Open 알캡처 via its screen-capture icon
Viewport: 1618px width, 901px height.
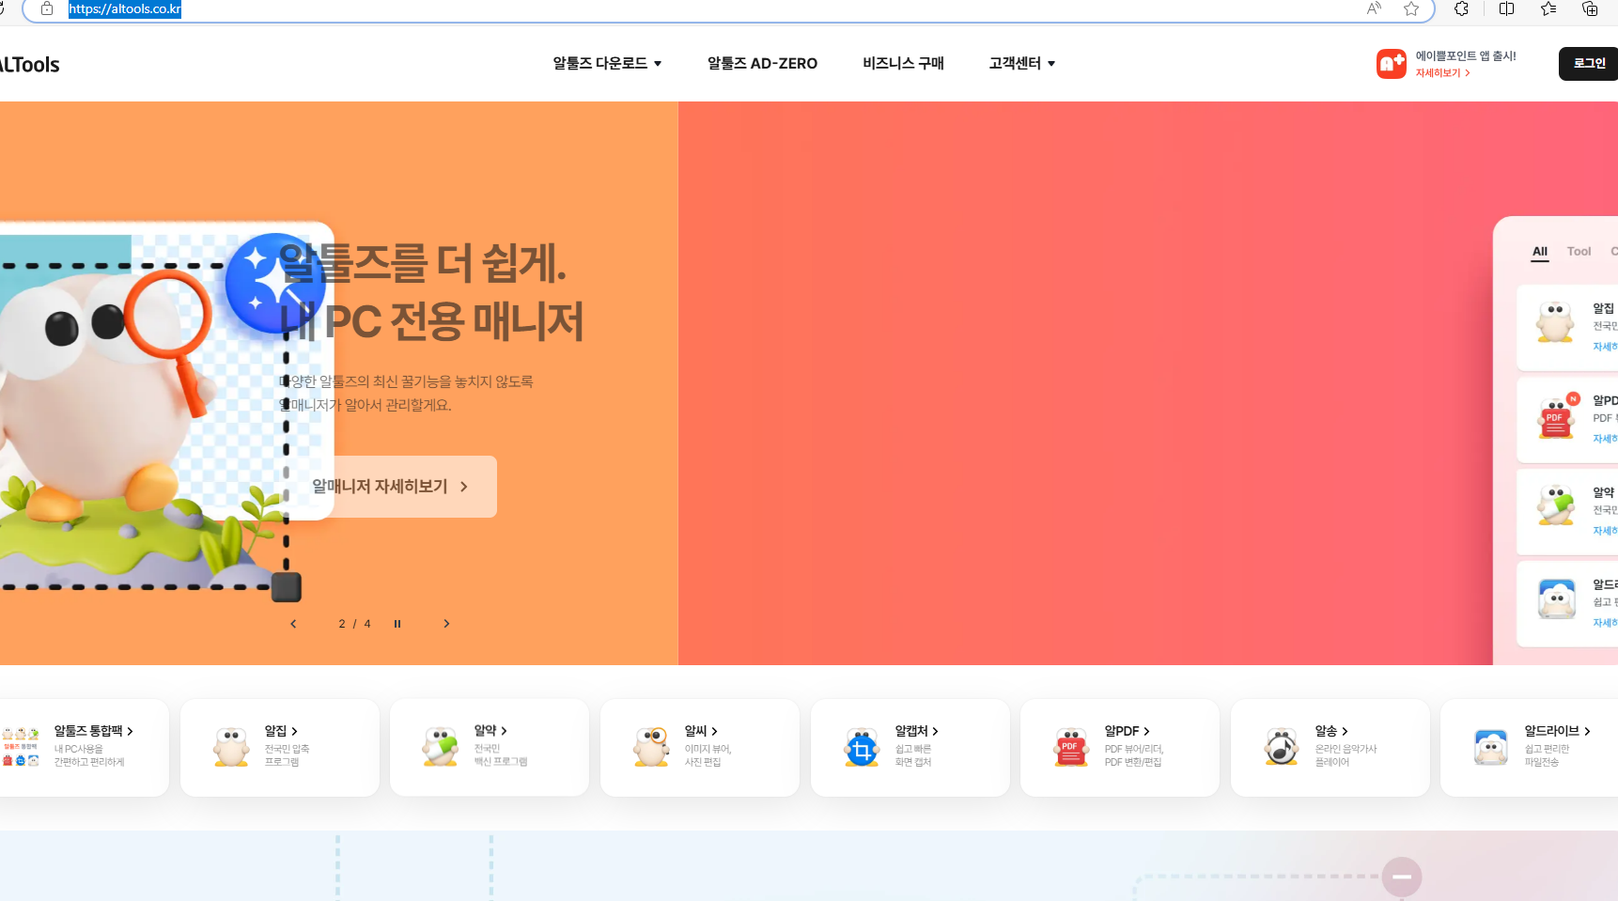coord(862,747)
